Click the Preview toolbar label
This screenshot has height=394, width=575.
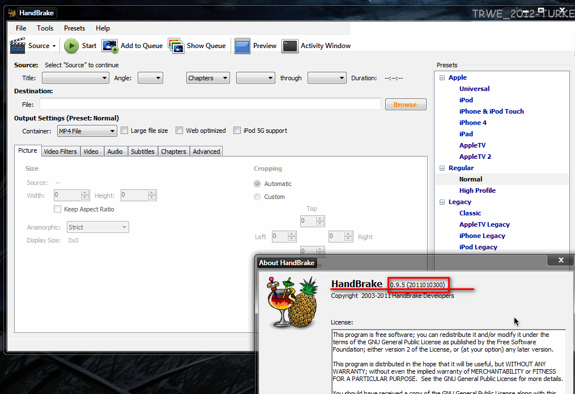(x=265, y=46)
